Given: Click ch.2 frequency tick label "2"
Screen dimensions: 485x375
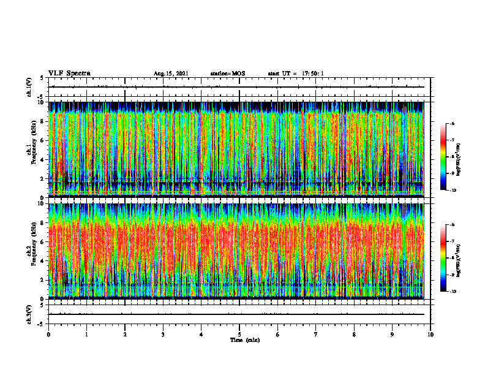Looking at the screenshot, I should [43, 280].
